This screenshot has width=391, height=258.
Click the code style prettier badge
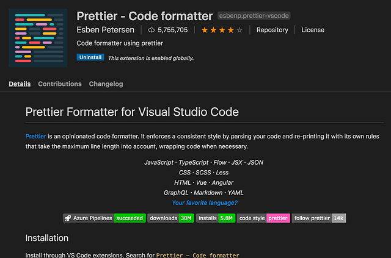coord(263,218)
